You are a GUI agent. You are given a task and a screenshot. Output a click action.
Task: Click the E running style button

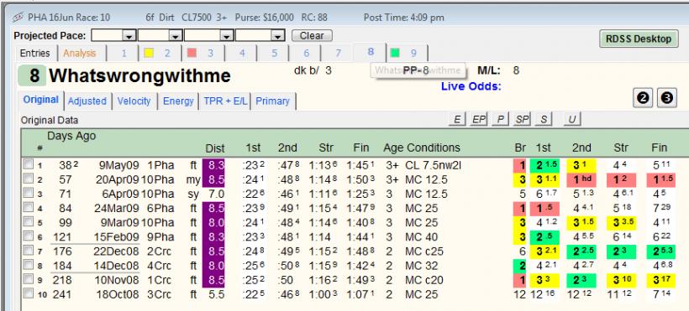pyautogui.click(x=457, y=119)
